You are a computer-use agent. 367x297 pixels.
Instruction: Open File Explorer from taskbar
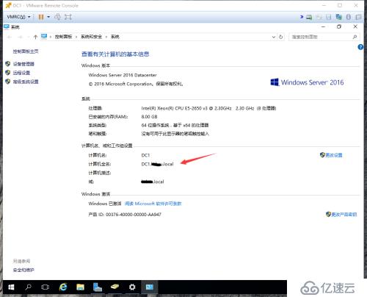80,287
